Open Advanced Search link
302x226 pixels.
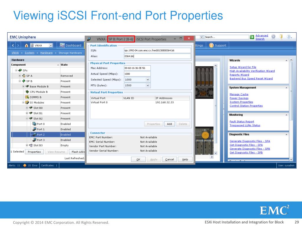click(262, 37)
